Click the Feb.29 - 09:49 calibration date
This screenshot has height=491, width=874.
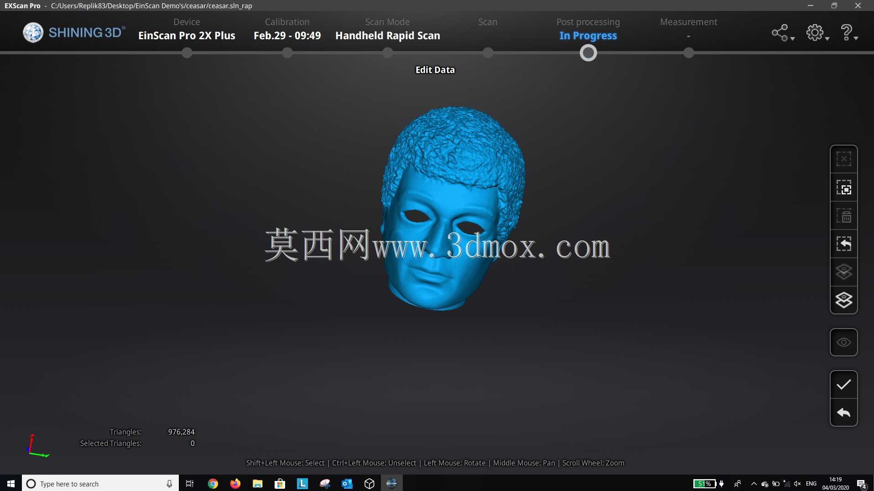click(287, 36)
